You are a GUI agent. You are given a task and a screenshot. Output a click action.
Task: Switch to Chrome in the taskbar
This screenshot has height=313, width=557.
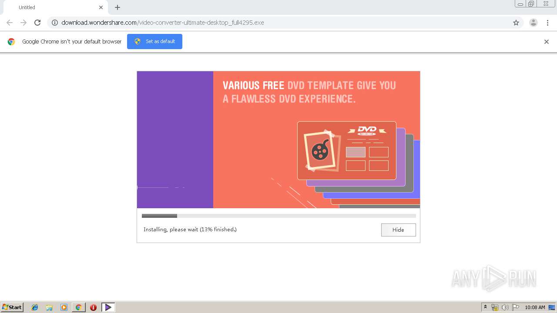point(78,307)
